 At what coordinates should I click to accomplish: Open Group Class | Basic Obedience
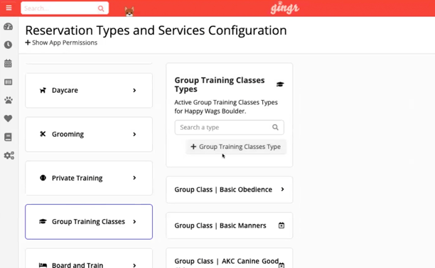(x=230, y=189)
